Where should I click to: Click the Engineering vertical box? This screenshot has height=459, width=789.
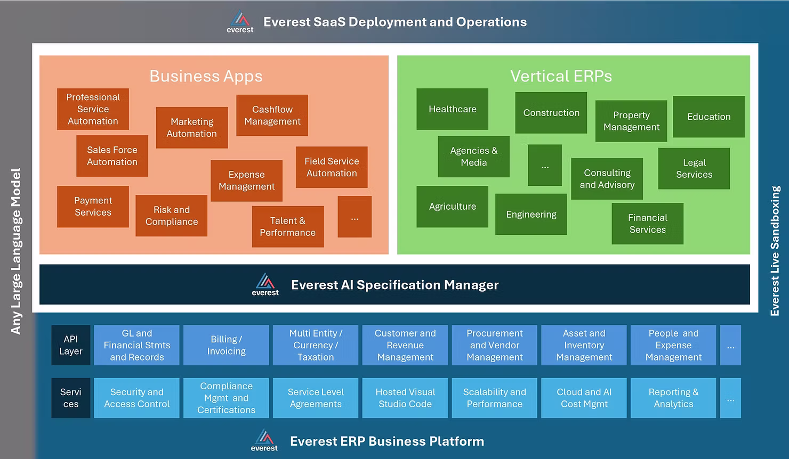(x=532, y=214)
